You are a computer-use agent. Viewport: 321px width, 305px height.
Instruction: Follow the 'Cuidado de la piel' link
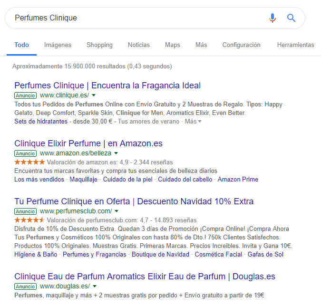tap(128, 179)
